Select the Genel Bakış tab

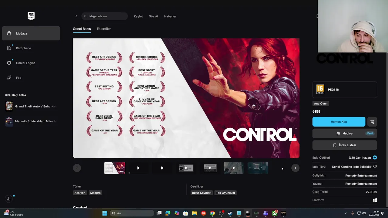click(x=82, y=29)
